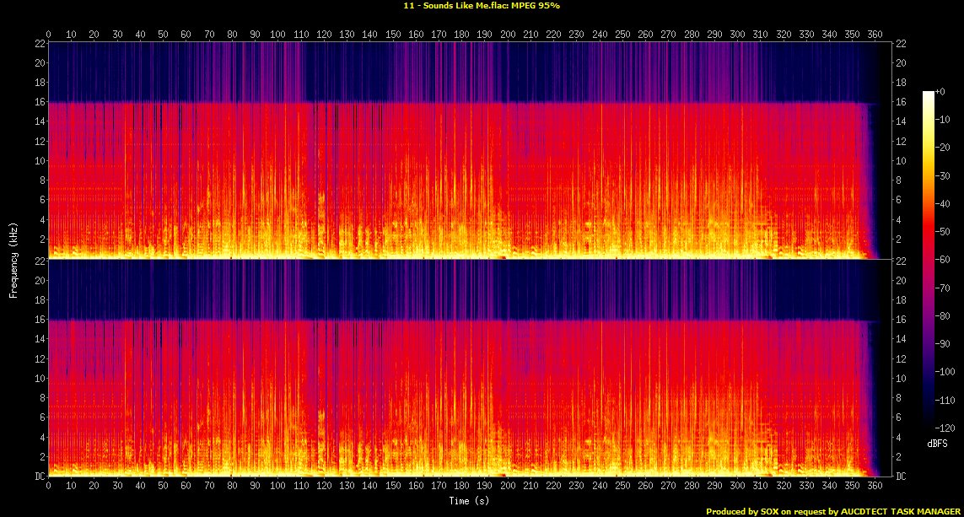The image size is (964, 517).
Task: Click the "-60" label on the dBFS scale
Action: click(x=945, y=260)
